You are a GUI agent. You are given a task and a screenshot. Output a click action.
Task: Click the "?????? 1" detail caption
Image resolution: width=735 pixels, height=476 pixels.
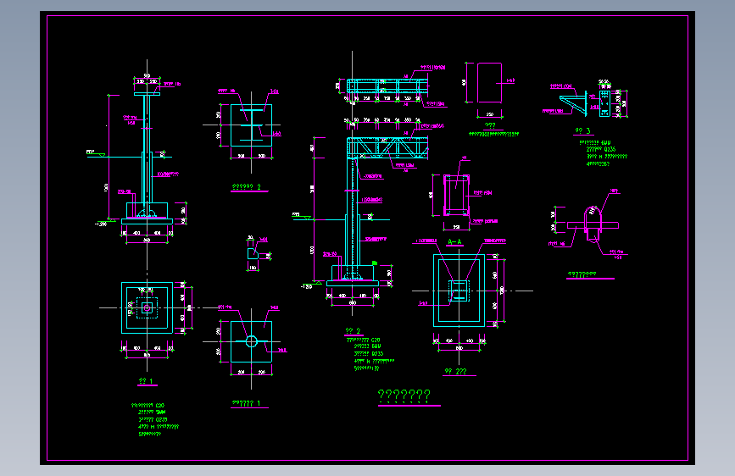pos(246,403)
